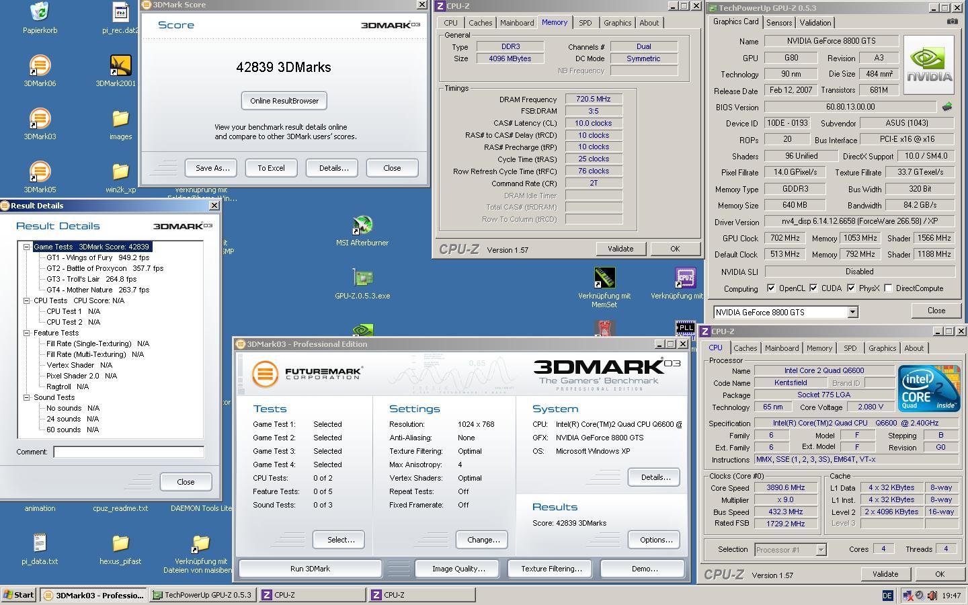Toggle the DirectCompute checkbox in GPU-Z
Viewport: 968px width, 605px height.
point(888,288)
